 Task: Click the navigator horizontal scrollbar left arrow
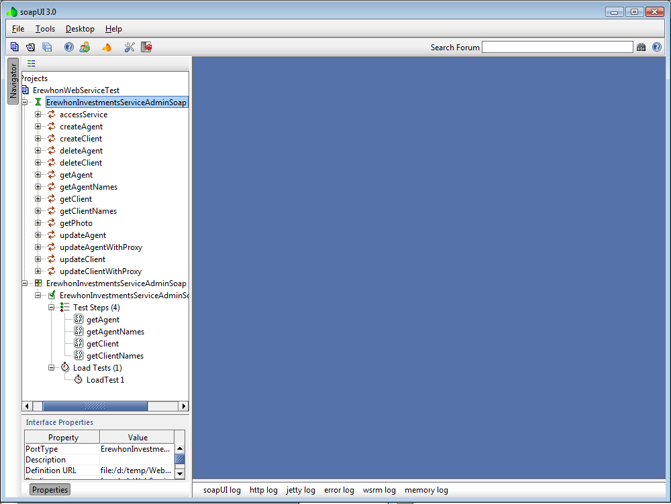(x=27, y=406)
